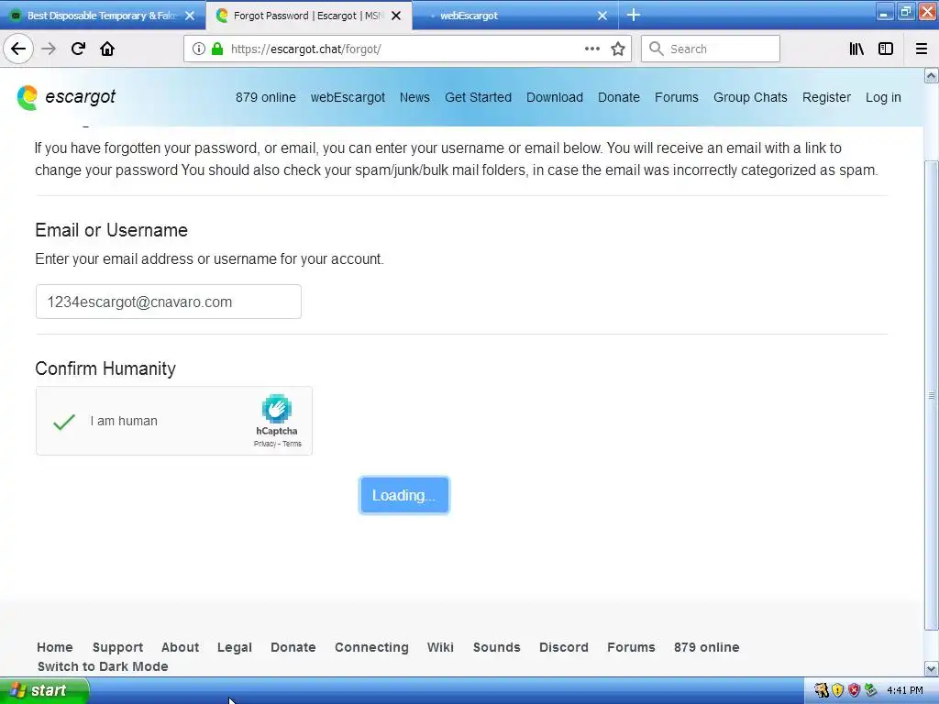The width and height of the screenshot is (939, 704).
Task: Open footer Connecting link
Action: click(x=371, y=647)
